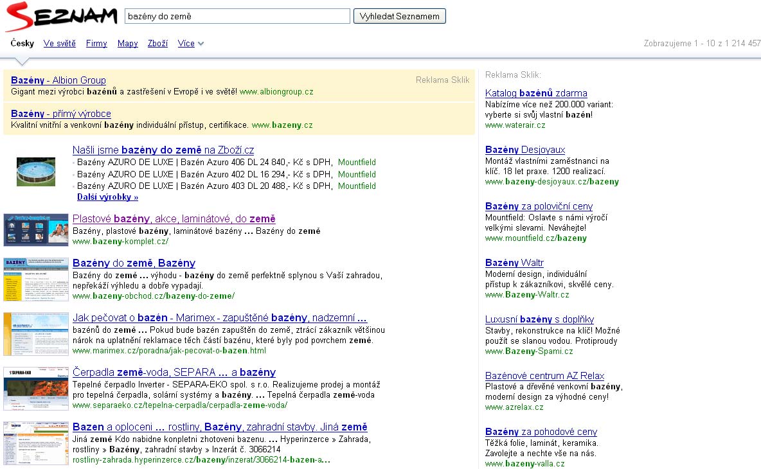Open the 'Bazénové centrum AZ Relax' ad
761x469 pixels.
point(545,375)
